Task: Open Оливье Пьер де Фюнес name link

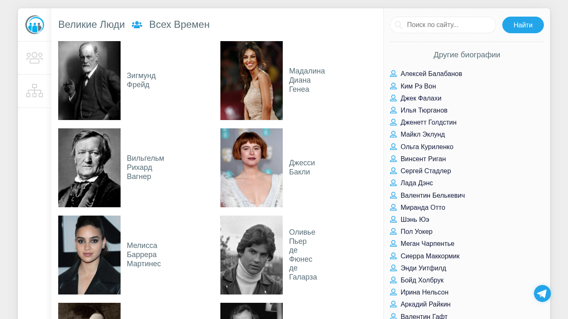Action: (303, 255)
